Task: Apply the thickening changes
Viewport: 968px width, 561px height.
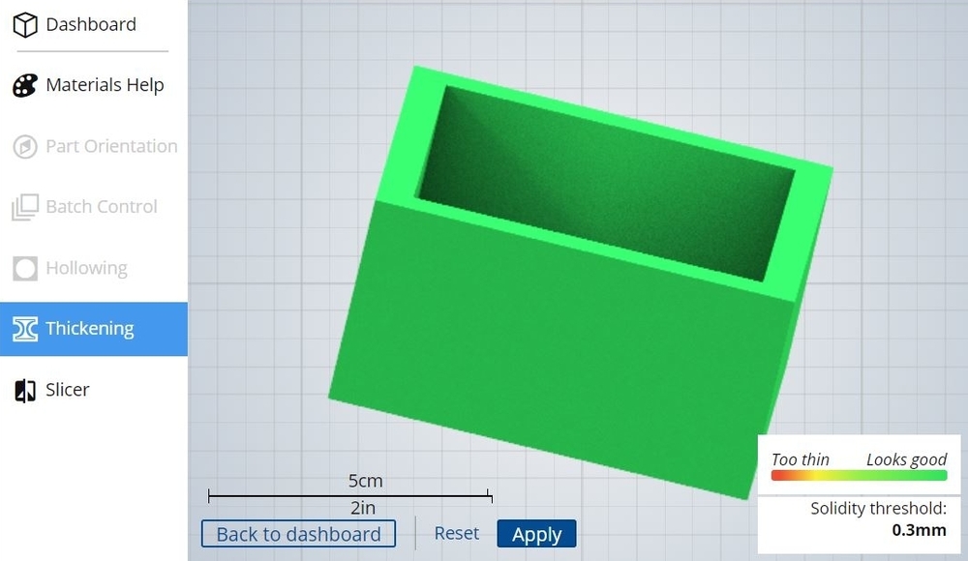Action: (536, 534)
